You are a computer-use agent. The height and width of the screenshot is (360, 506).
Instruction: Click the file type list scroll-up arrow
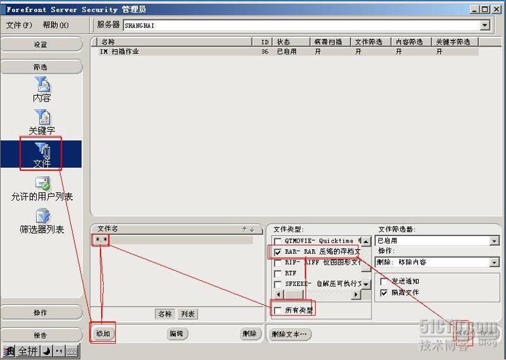click(366, 241)
